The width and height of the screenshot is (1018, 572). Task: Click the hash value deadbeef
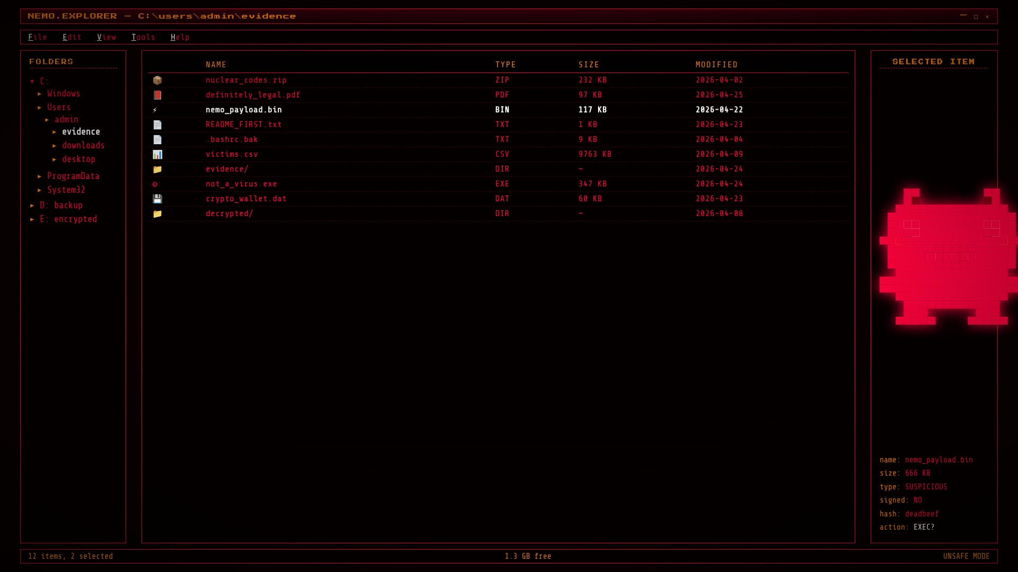click(x=922, y=514)
